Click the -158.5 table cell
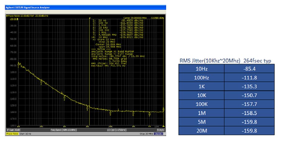 [x=249, y=113]
